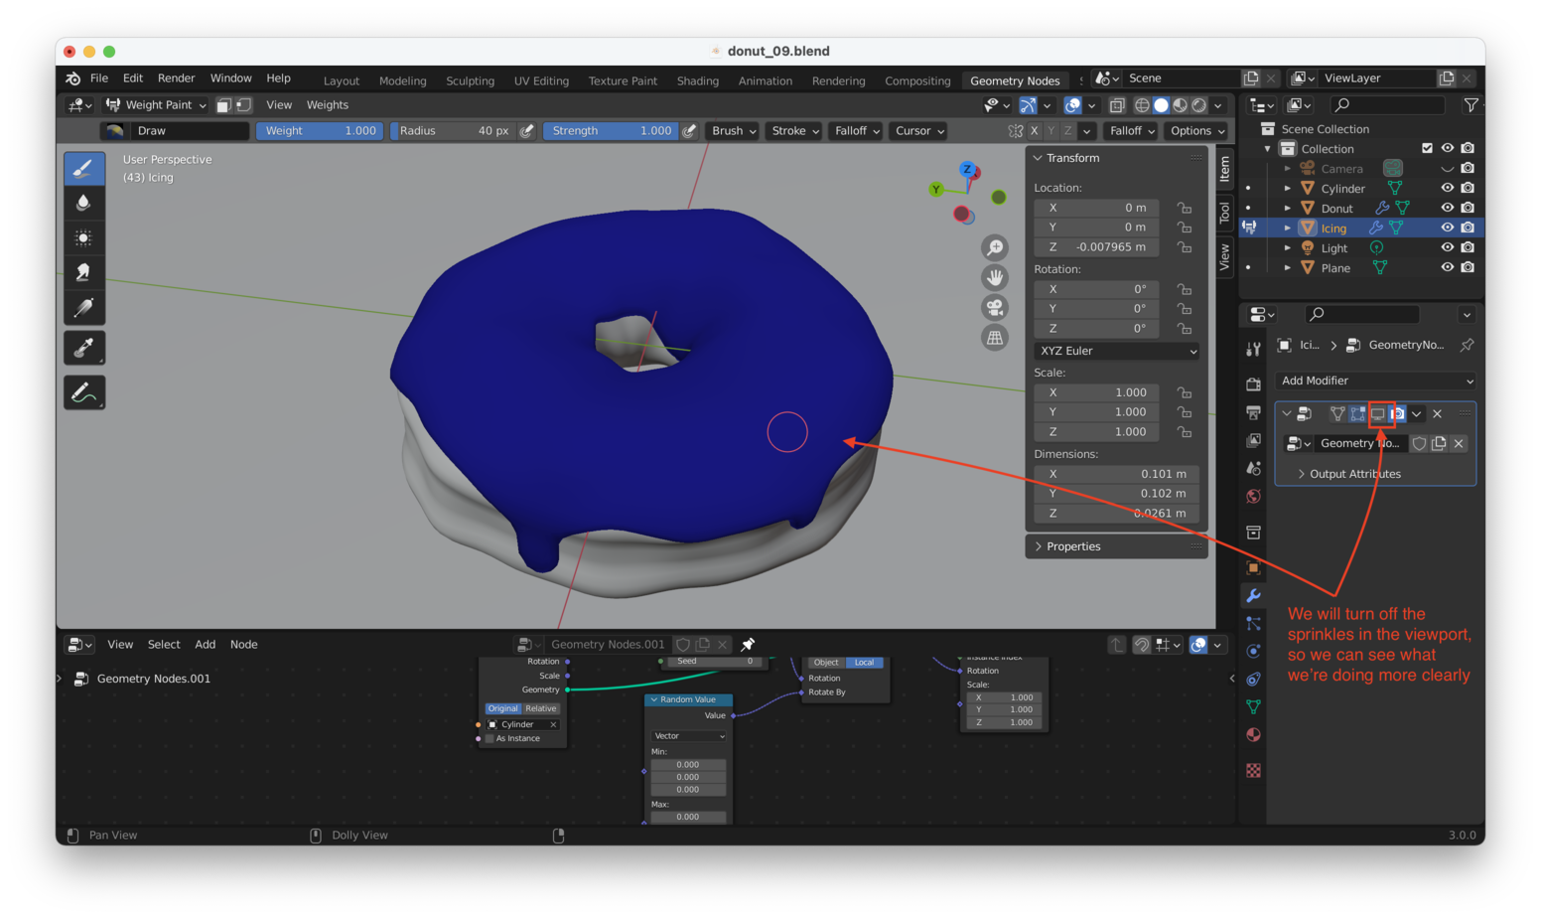Select the Annotate tool in toolbar
This screenshot has width=1541, height=919.
pos(84,392)
